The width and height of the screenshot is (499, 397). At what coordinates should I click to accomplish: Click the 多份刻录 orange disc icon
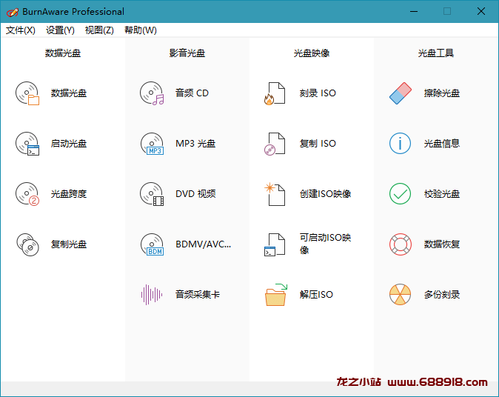pyautogui.click(x=400, y=295)
